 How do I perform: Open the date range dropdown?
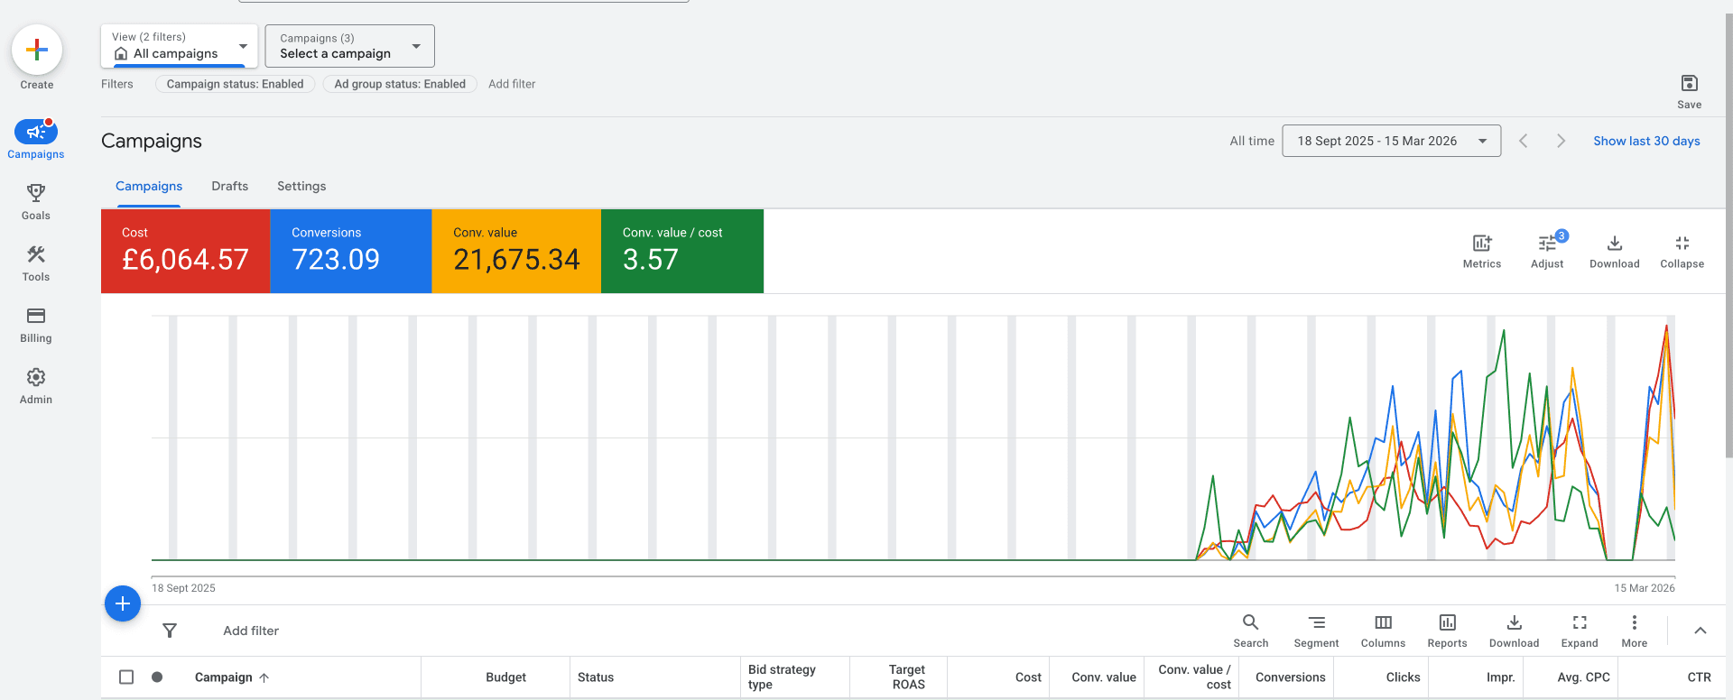pyautogui.click(x=1391, y=141)
